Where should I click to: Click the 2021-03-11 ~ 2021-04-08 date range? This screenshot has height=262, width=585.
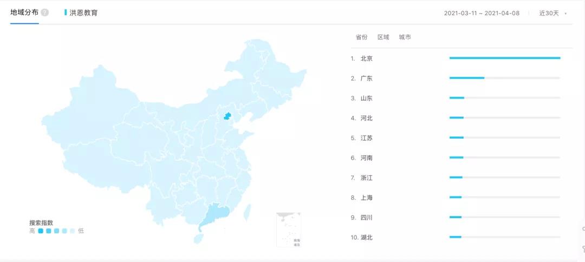tap(482, 13)
